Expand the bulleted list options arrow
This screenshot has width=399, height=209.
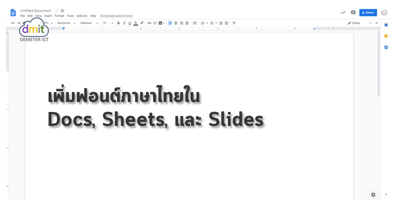pos(216,23)
